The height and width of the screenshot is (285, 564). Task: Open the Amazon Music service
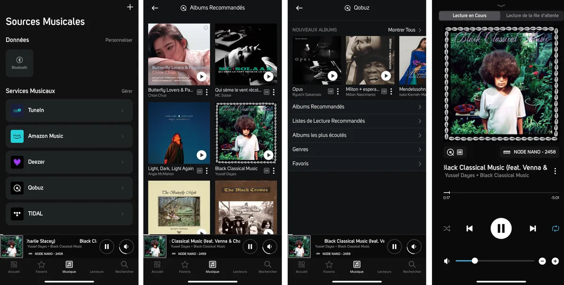(69, 136)
